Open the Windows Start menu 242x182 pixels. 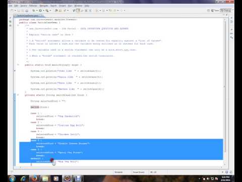(12, 178)
